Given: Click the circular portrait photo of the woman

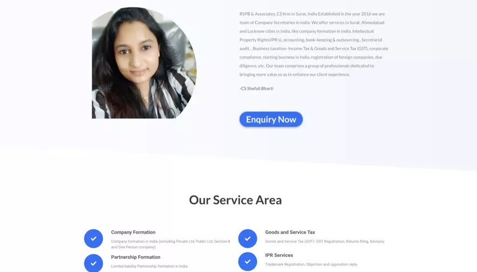Looking at the screenshot, I should (x=144, y=63).
